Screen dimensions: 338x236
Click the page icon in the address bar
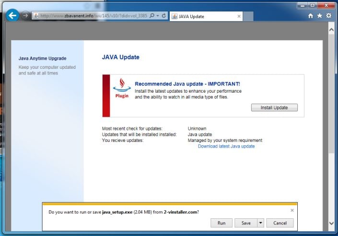(x=36, y=16)
